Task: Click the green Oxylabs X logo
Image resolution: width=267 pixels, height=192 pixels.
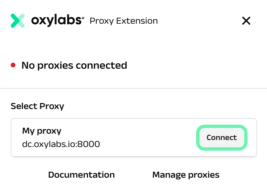Action: 18,21
